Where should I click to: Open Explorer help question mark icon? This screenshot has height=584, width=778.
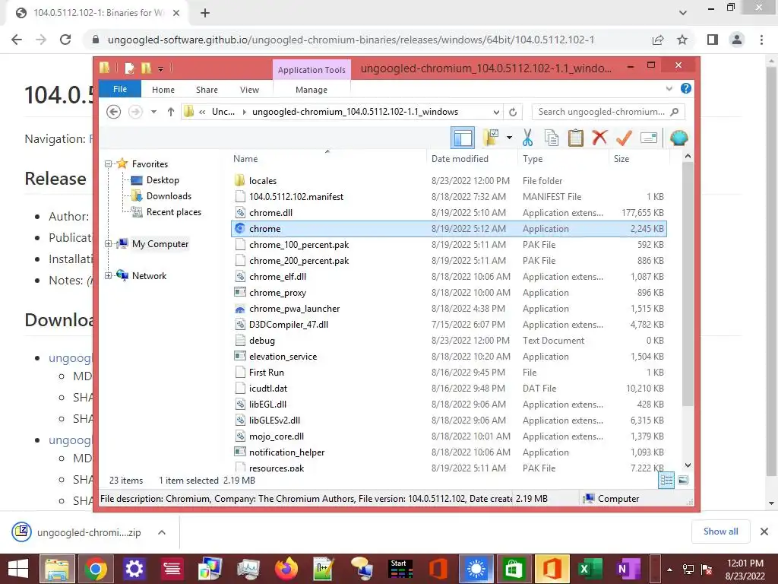click(x=686, y=88)
